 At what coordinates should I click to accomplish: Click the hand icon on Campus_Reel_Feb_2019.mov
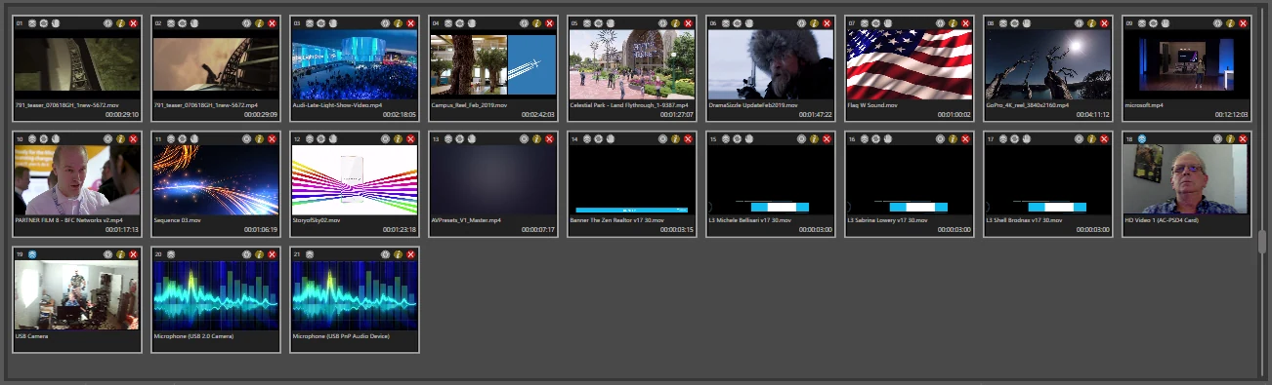472,23
